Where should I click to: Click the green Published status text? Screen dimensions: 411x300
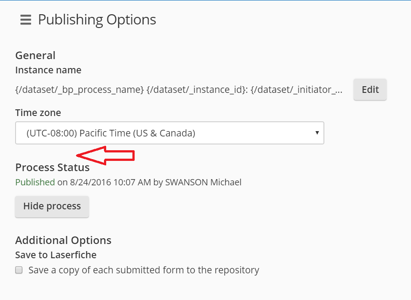(35, 182)
